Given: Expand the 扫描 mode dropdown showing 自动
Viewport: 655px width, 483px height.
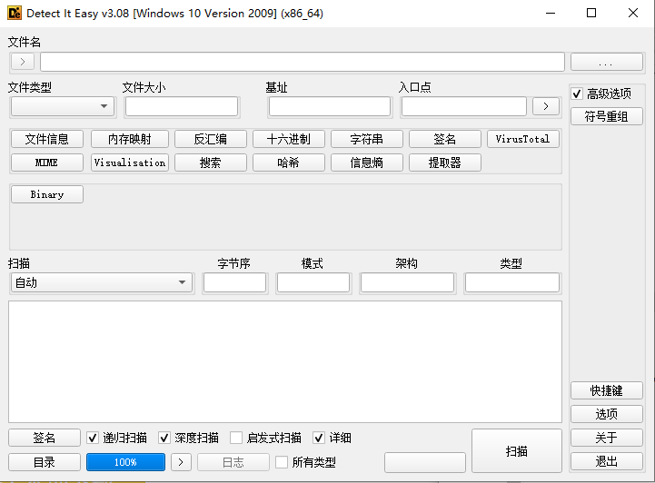Looking at the screenshot, I should click(102, 282).
